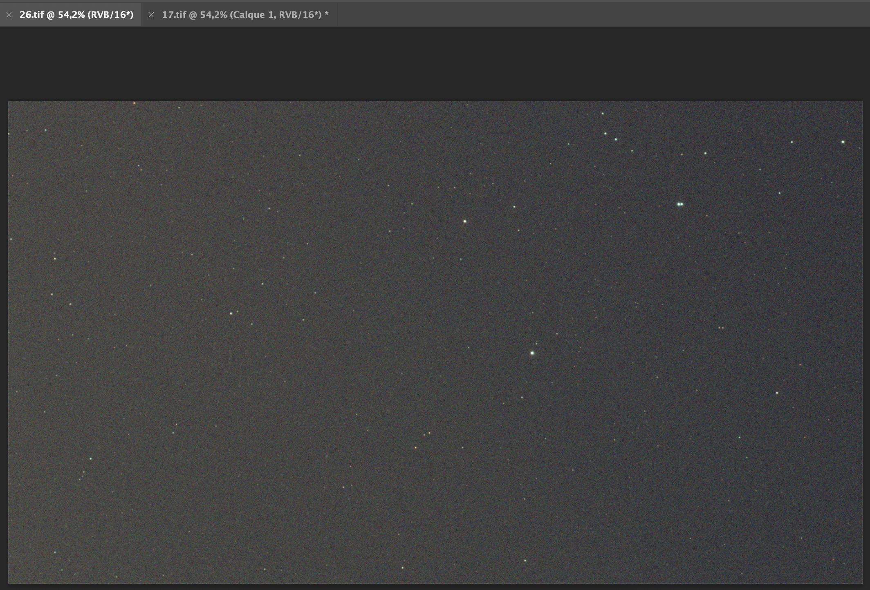
Task: Click the close star pair on the left-middle
Action: [232, 313]
